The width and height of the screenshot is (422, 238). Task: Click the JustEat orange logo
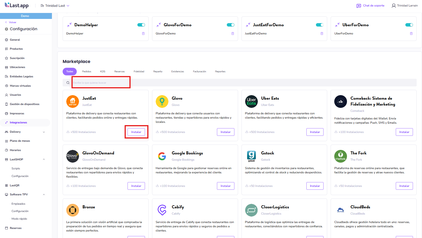click(x=72, y=102)
